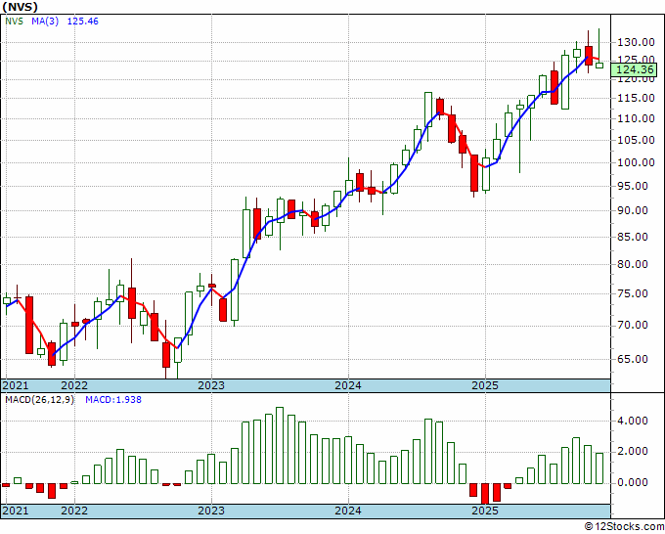Click the 0.000 MACD axis label

click(633, 483)
